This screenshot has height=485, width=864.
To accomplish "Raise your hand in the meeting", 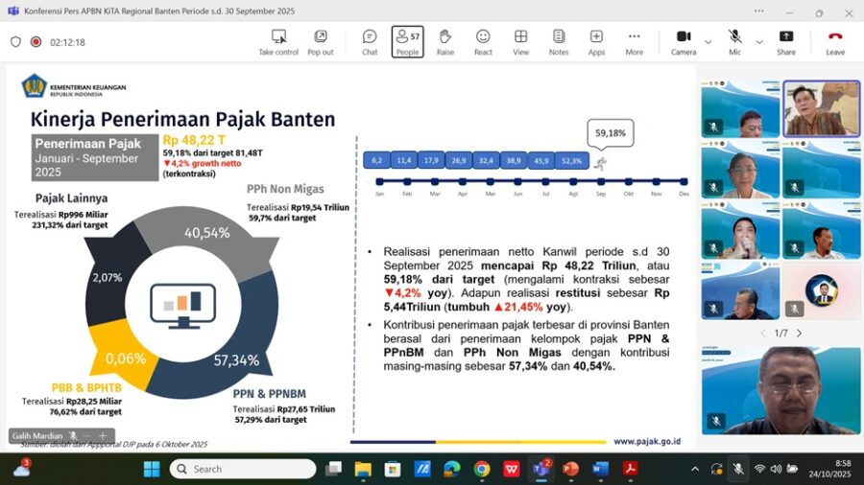I will pyautogui.click(x=444, y=41).
